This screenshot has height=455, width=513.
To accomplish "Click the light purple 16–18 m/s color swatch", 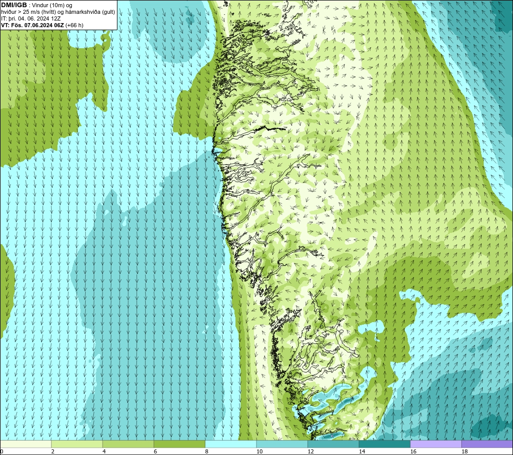I will 436,444.
